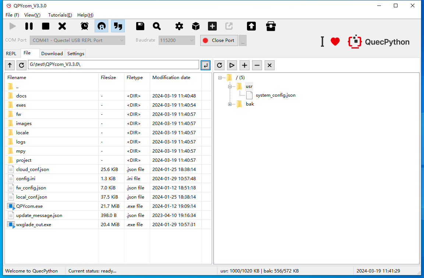
Task: Select the exes folder row
Action: pyautogui.click(x=108, y=105)
